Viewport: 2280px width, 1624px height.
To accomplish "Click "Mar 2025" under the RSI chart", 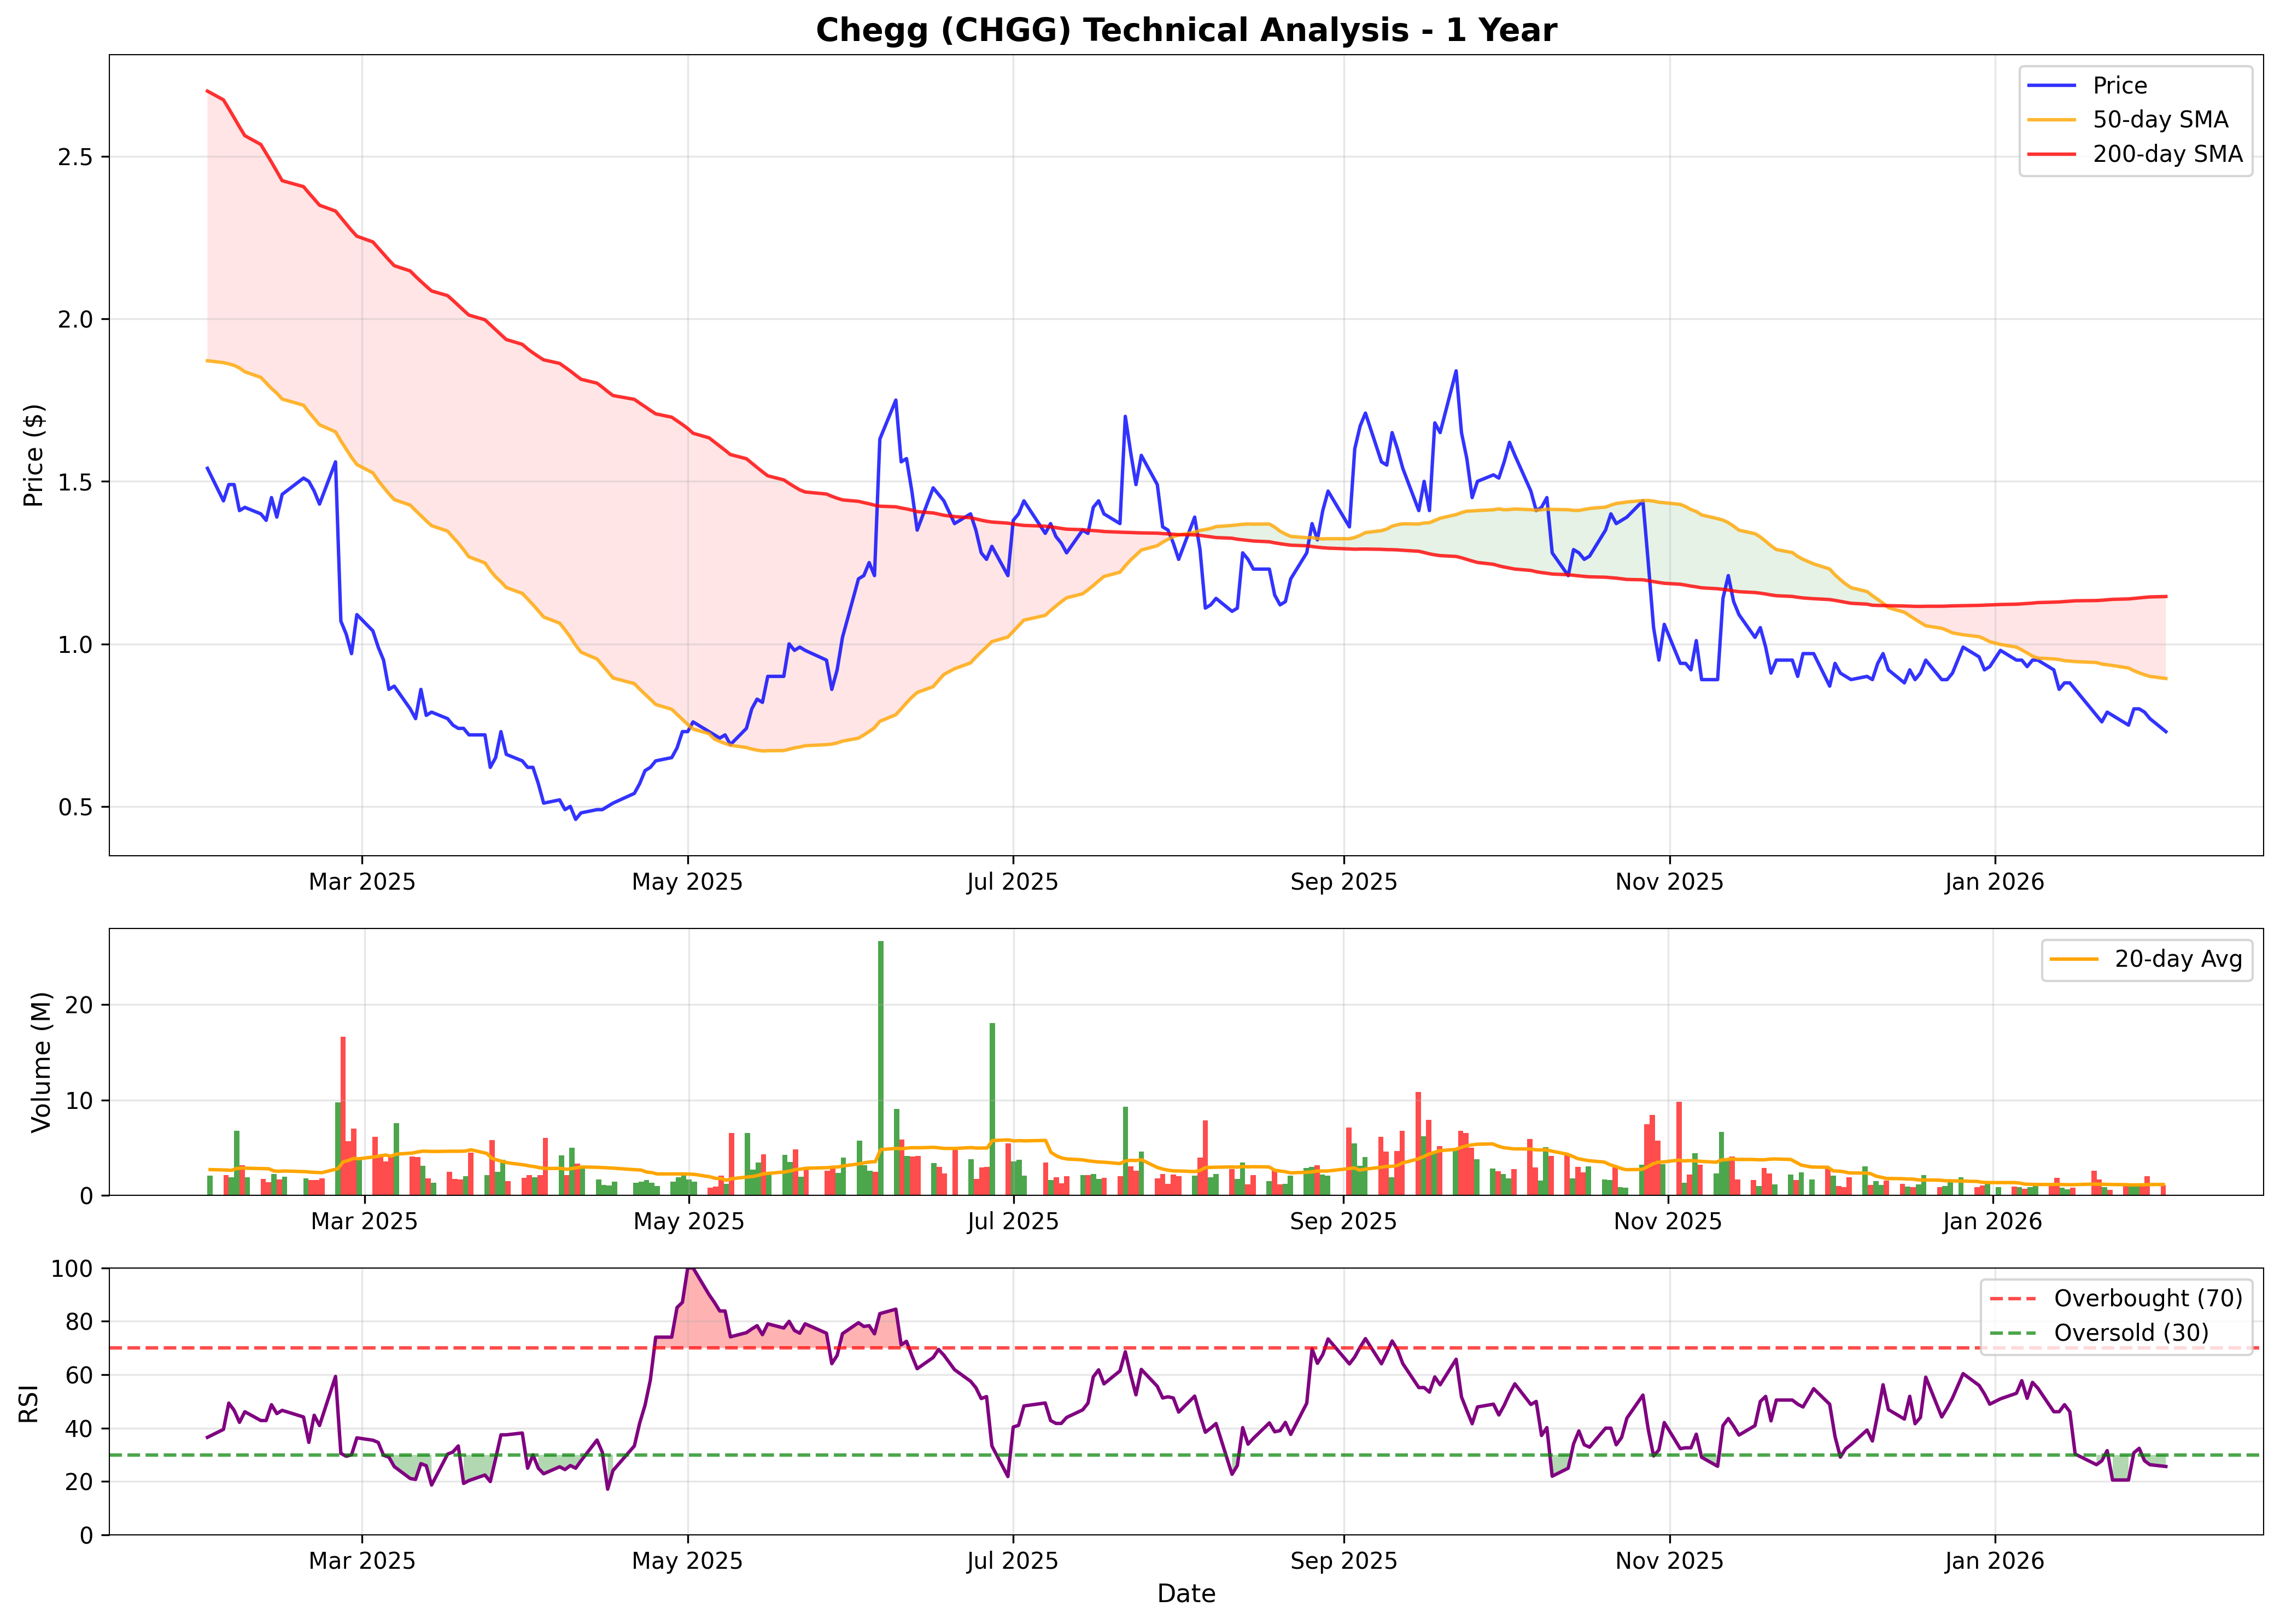I will pyautogui.click(x=362, y=1561).
